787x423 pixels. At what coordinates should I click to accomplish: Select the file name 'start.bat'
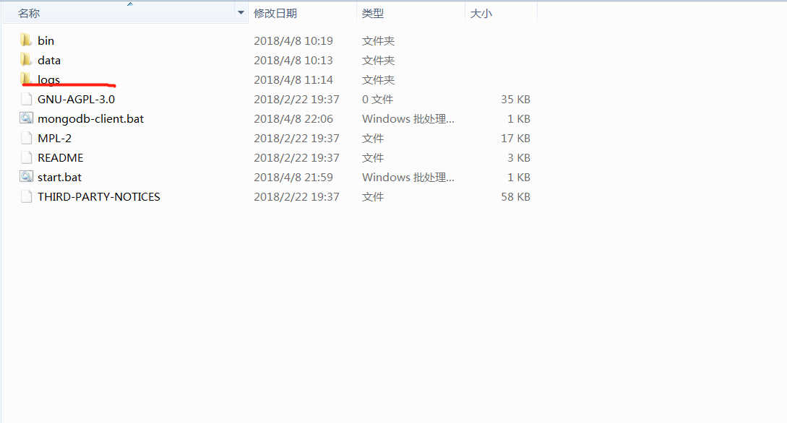(x=60, y=178)
